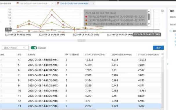Click chart x-axis label 14:46:58 (944)
Image resolution: width=176 pixels, height=110 pixels.
point(52,35)
